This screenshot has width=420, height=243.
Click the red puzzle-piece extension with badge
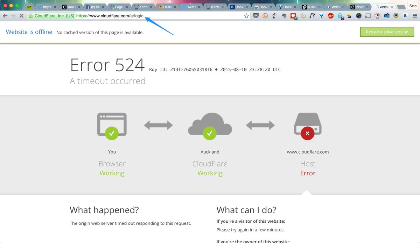[294, 16]
